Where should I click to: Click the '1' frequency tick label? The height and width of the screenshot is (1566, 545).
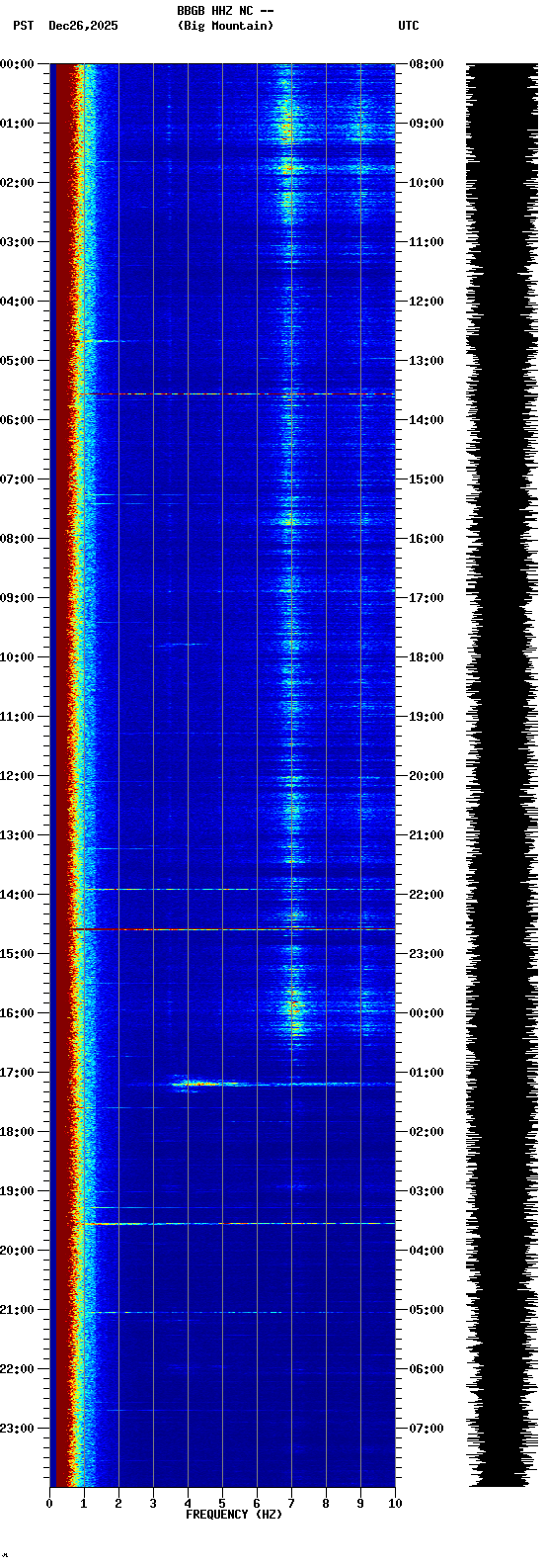point(84,1504)
